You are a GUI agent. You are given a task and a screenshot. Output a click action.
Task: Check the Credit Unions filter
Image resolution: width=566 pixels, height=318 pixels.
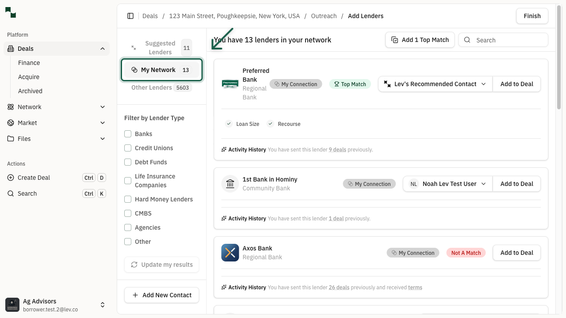point(128,148)
